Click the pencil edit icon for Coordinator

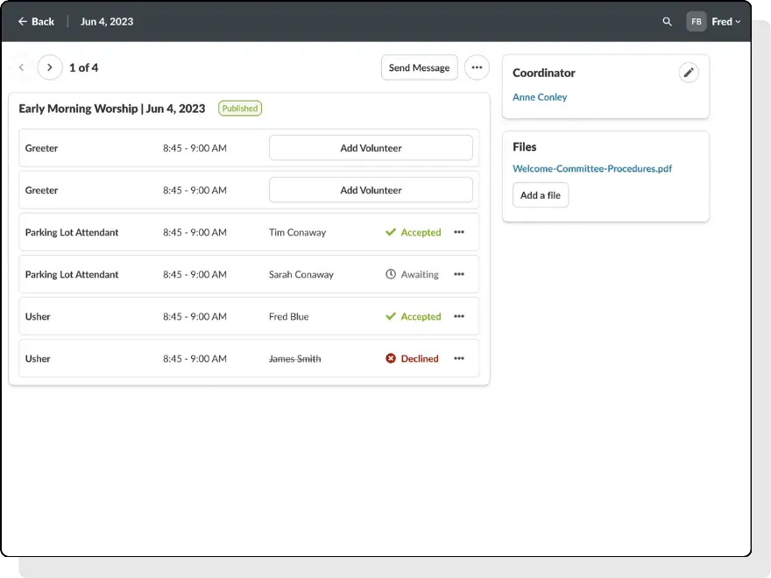[x=690, y=73]
